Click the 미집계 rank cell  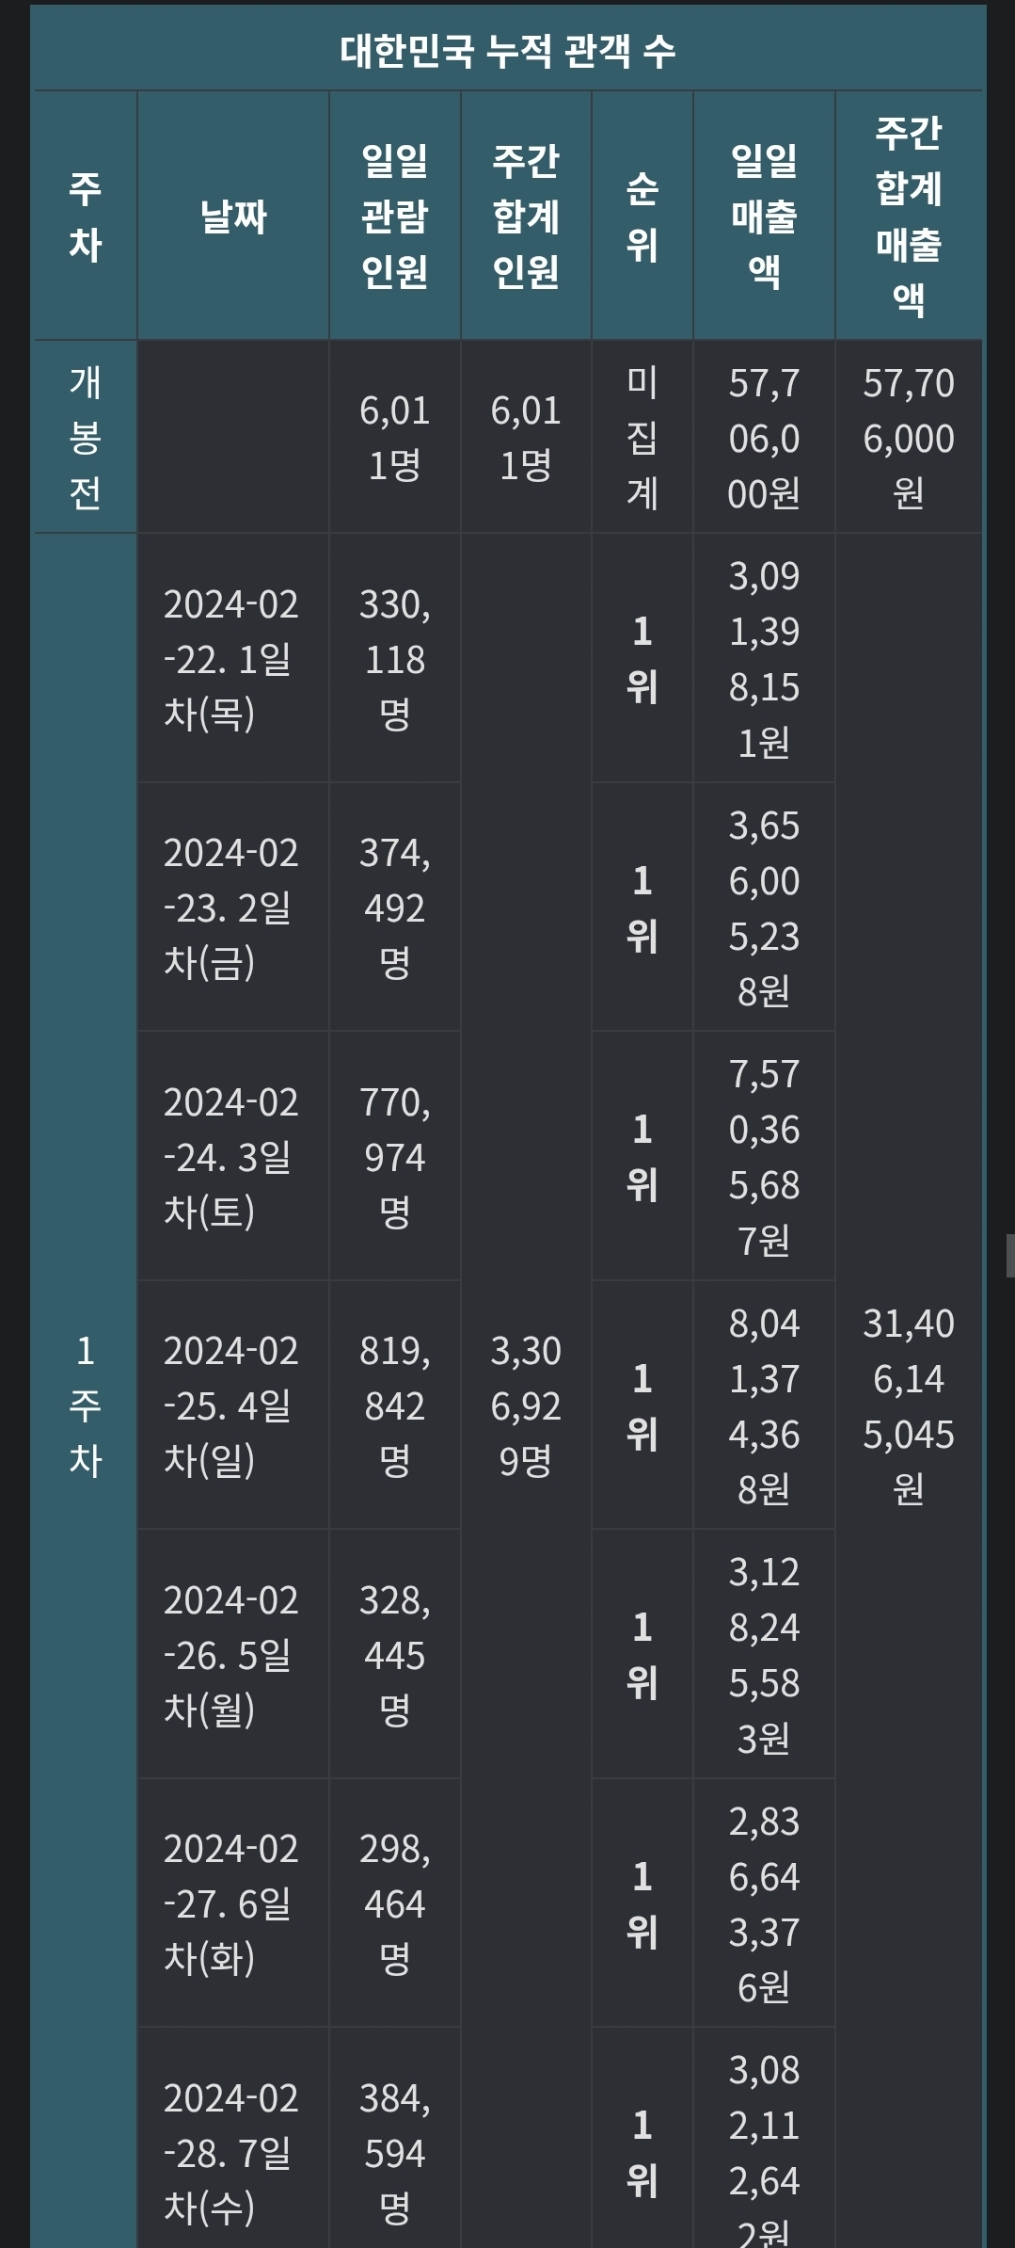642,438
